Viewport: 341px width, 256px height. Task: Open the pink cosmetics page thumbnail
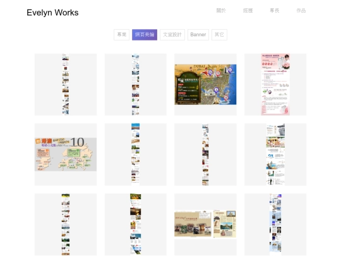pyautogui.click(x=275, y=85)
